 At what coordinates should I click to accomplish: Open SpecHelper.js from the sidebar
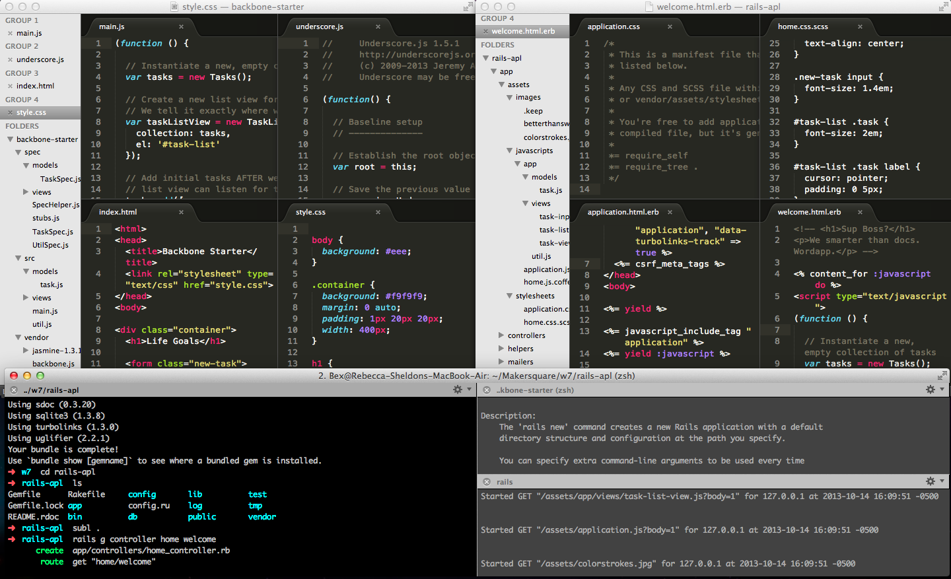click(55, 205)
